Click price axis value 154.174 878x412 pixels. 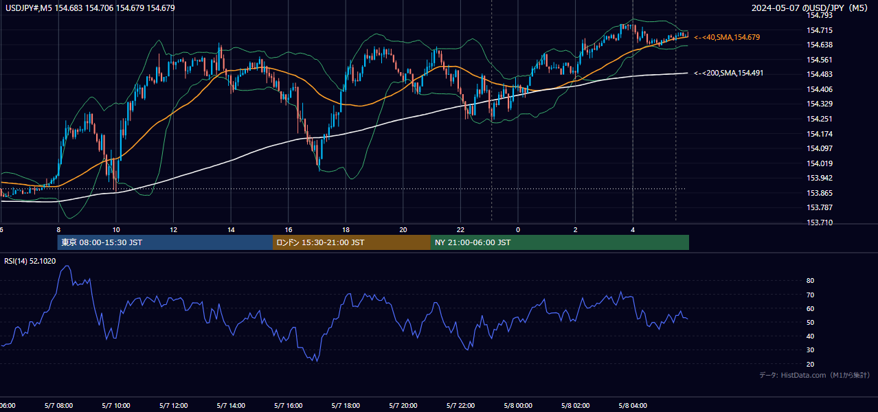click(820, 134)
